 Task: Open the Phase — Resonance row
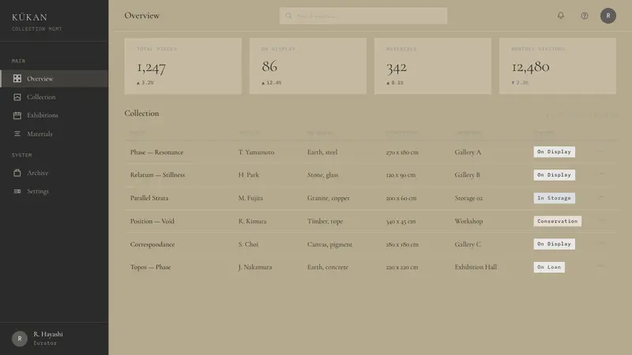pos(370,152)
